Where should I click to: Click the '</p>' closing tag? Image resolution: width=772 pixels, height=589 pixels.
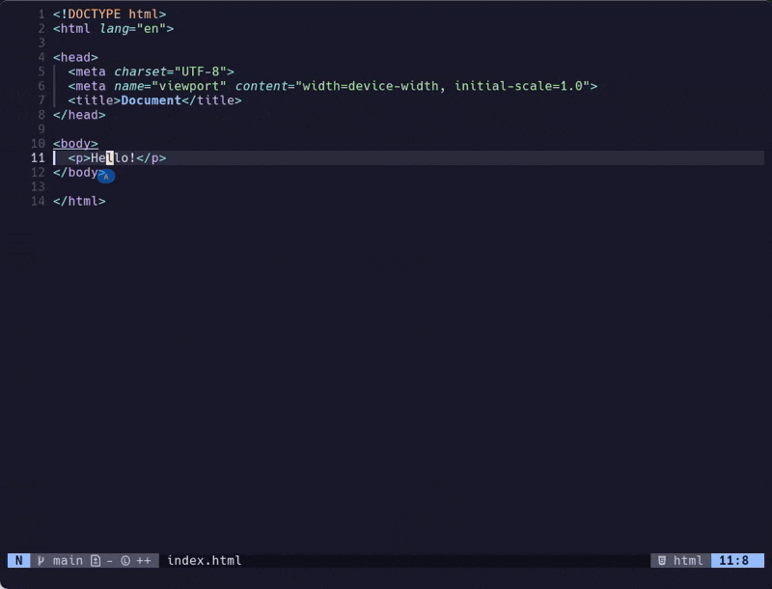pyautogui.click(x=152, y=157)
